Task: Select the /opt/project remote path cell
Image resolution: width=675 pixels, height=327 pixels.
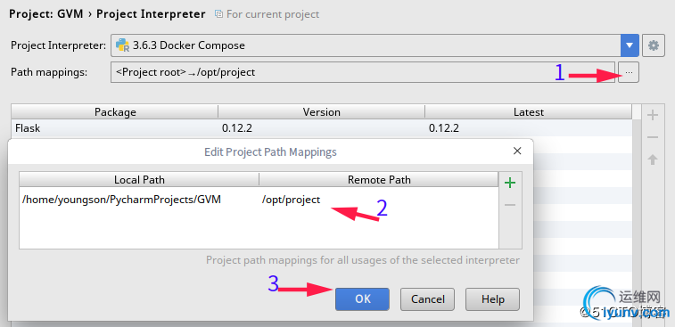Action: [x=291, y=200]
